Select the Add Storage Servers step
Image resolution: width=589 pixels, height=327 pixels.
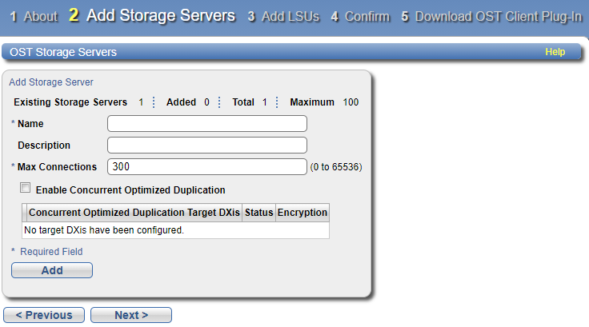160,16
